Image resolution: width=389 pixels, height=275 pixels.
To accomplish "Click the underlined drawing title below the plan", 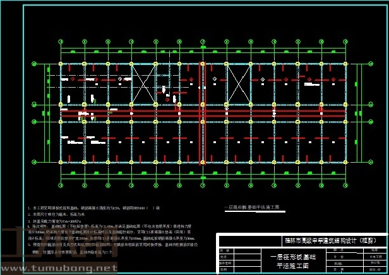I will 254,206.
